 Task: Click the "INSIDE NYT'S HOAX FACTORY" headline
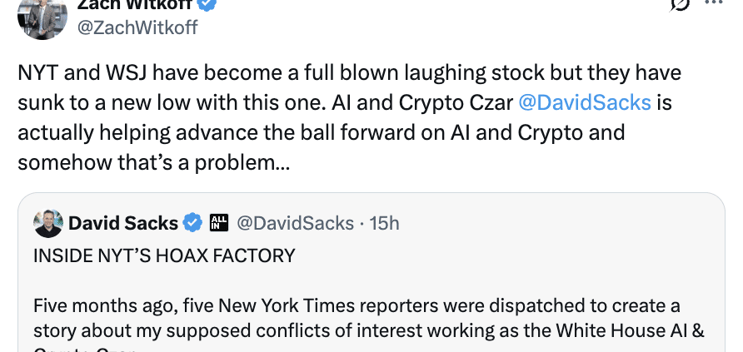(164, 255)
